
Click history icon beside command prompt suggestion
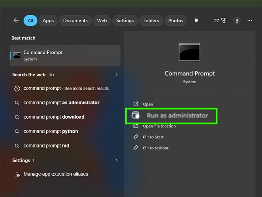[x=17, y=88]
